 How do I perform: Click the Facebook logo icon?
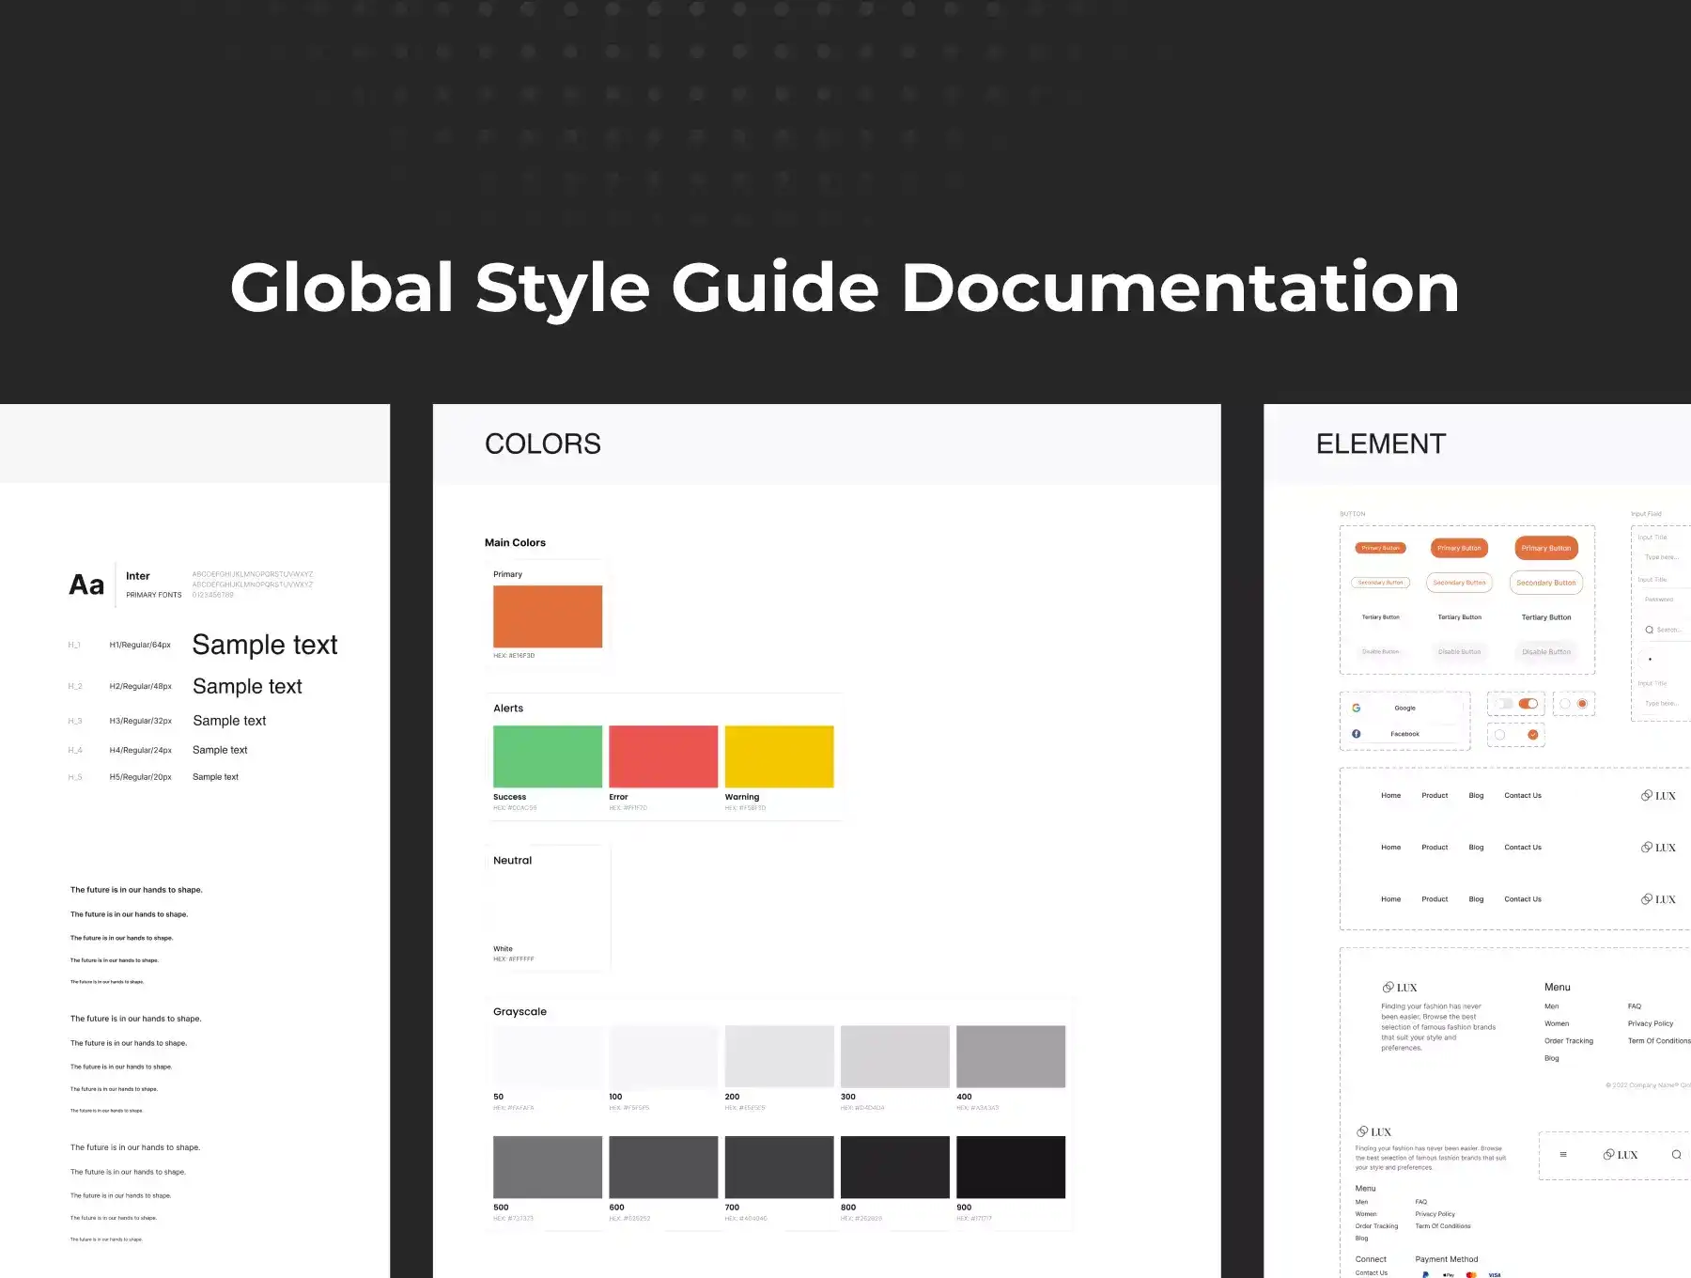(x=1356, y=734)
